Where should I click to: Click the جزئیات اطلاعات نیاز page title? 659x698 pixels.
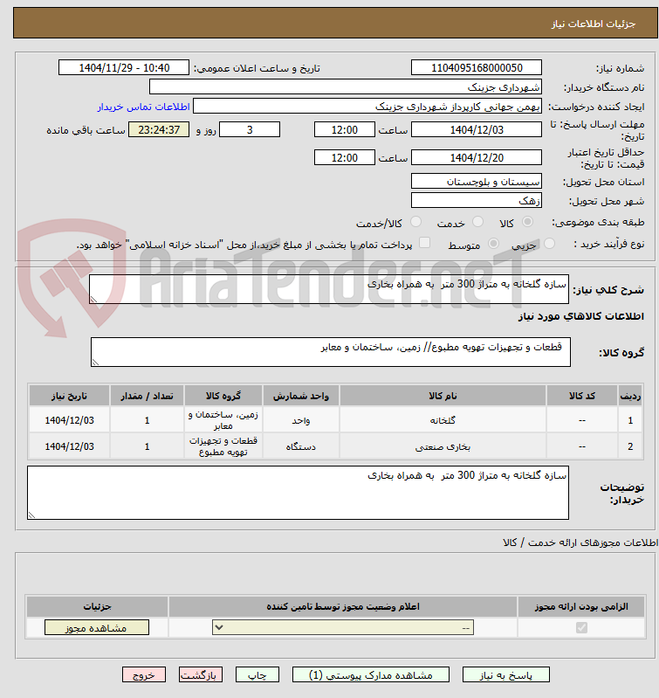coord(594,24)
